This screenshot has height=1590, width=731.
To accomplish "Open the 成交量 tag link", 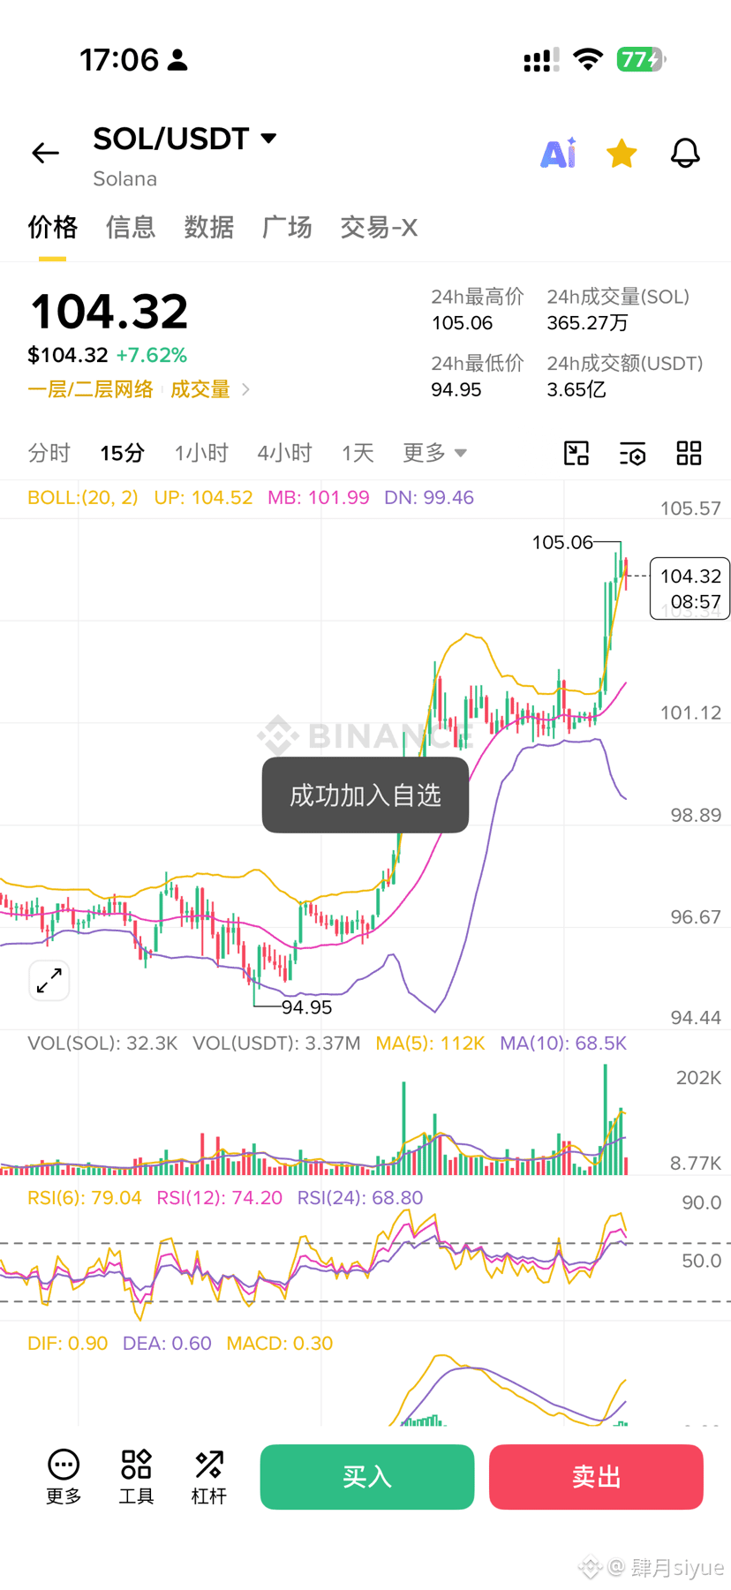I will pyautogui.click(x=200, y=389).
